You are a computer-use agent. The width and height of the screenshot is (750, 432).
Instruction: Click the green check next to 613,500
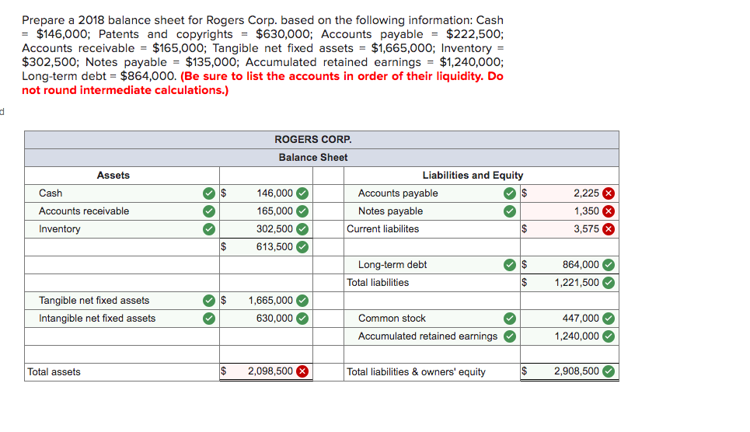pos(302,247)
